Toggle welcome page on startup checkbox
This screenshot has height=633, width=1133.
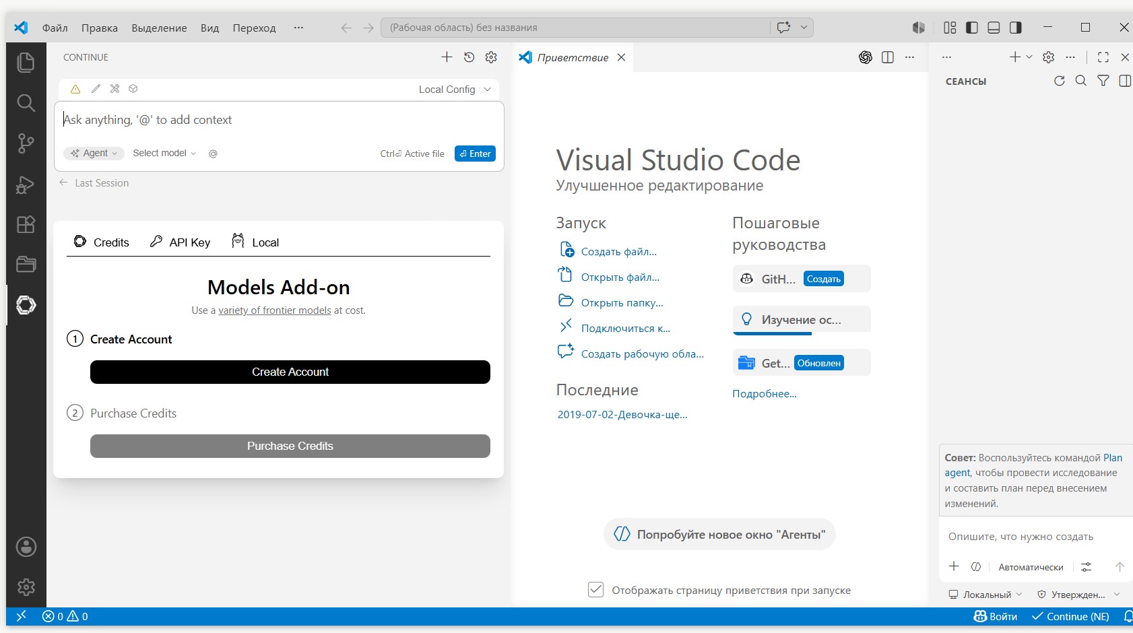pos(595,590)
